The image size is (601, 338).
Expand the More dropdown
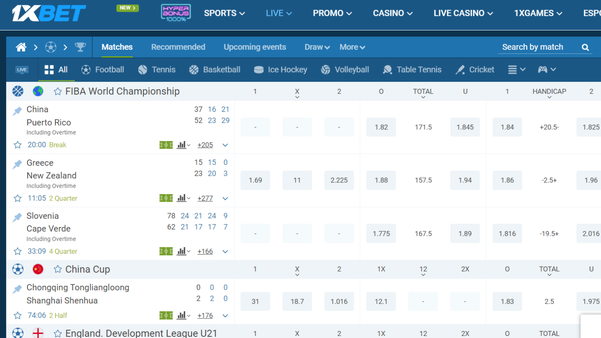point(352,47)
